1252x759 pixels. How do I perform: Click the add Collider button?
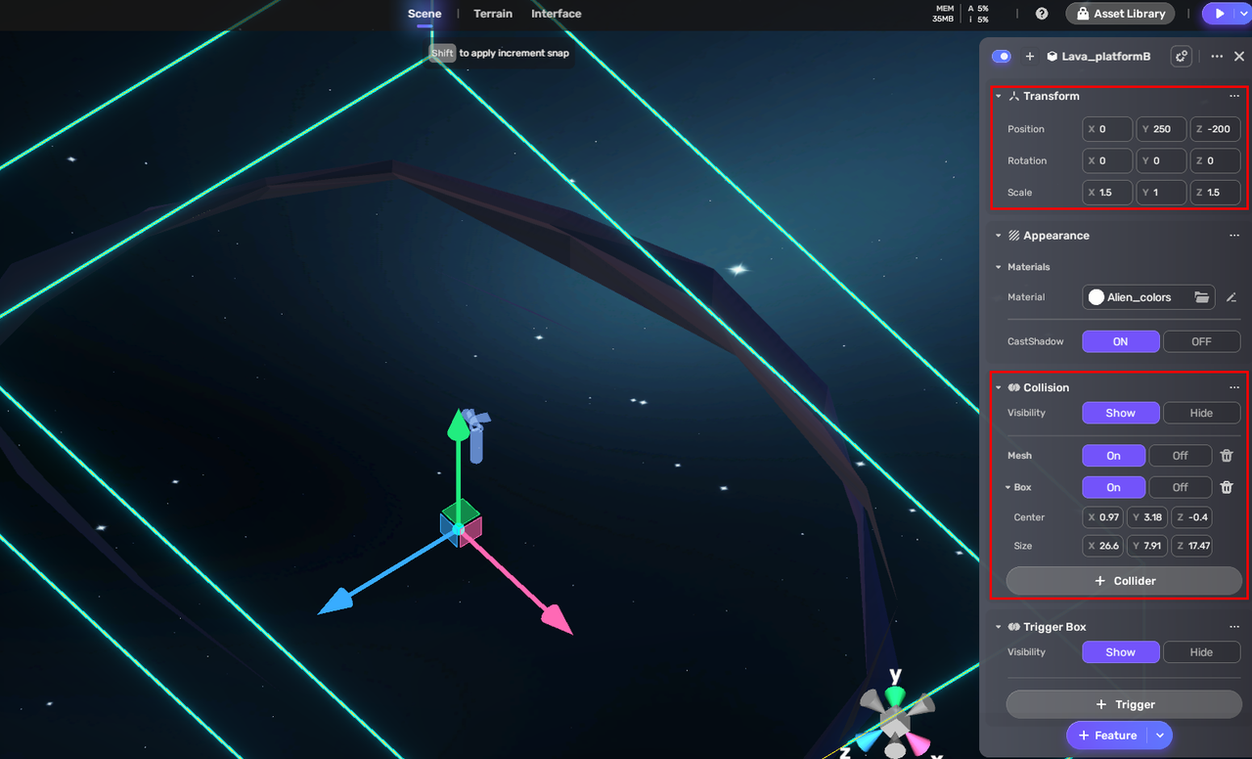[1124, 581]
